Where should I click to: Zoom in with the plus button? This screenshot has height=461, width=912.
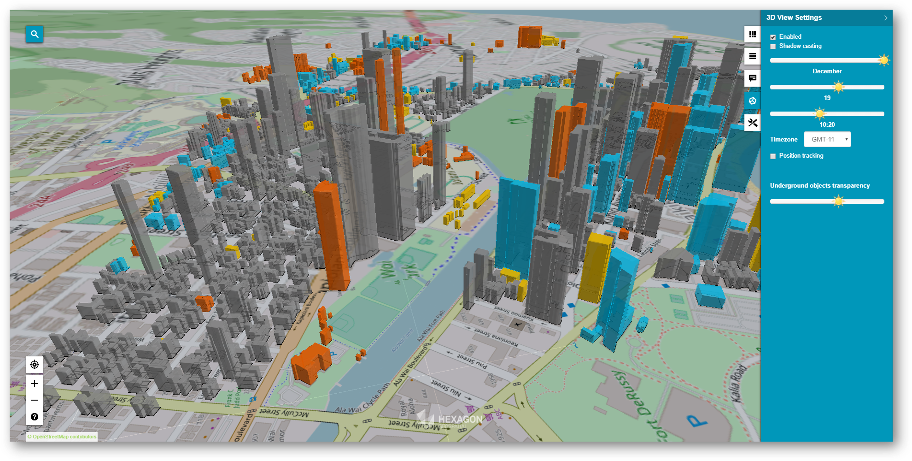point(35,384)
